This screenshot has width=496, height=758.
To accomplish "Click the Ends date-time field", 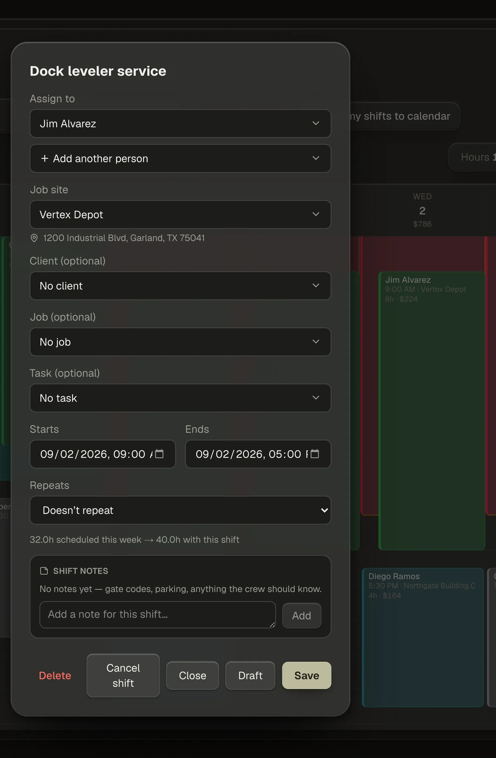I will [258, 454].
